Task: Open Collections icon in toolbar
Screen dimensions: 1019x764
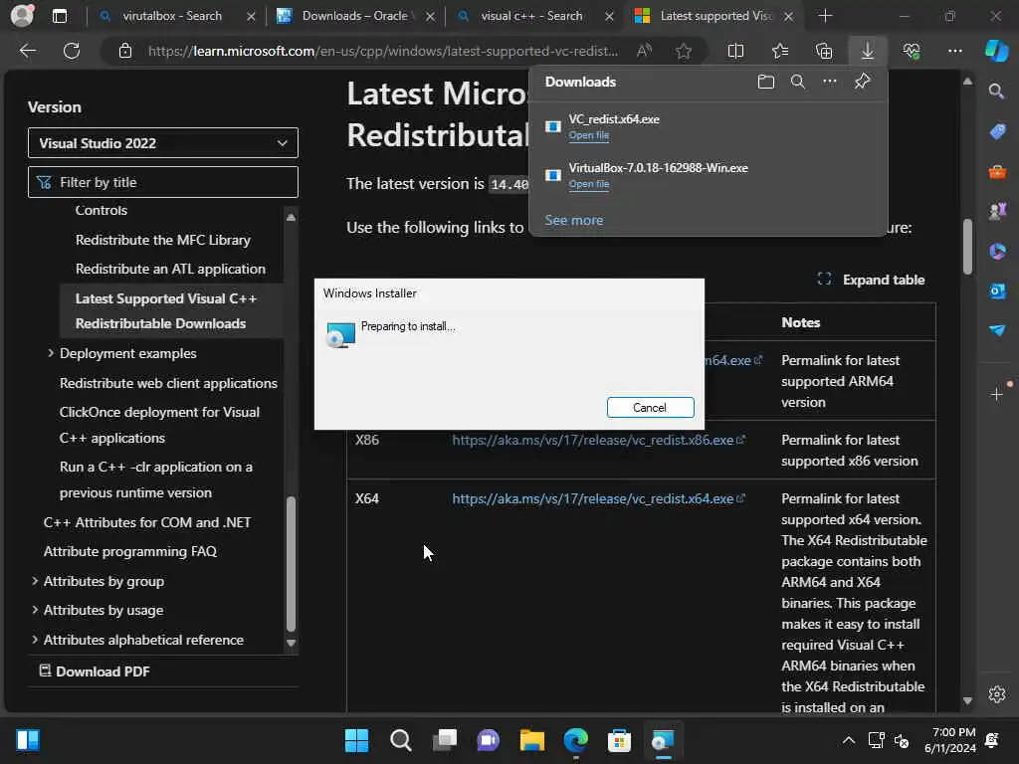Action: coord(824,51)
